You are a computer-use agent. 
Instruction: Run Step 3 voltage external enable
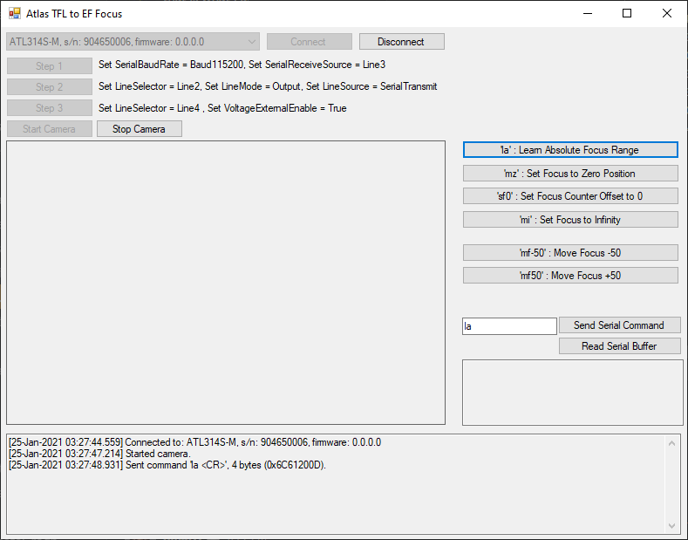[x=50, y=108]
